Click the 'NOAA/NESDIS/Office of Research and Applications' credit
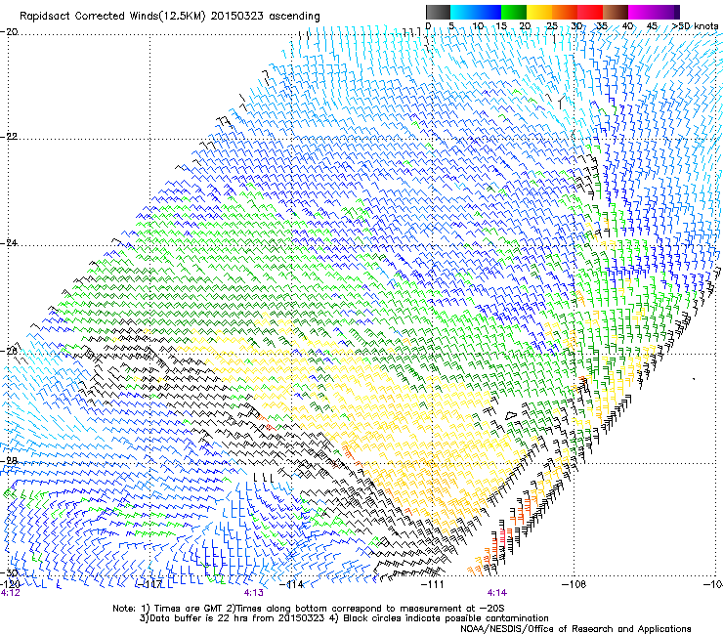The image size is (723, 635). (x=575, y=629)
